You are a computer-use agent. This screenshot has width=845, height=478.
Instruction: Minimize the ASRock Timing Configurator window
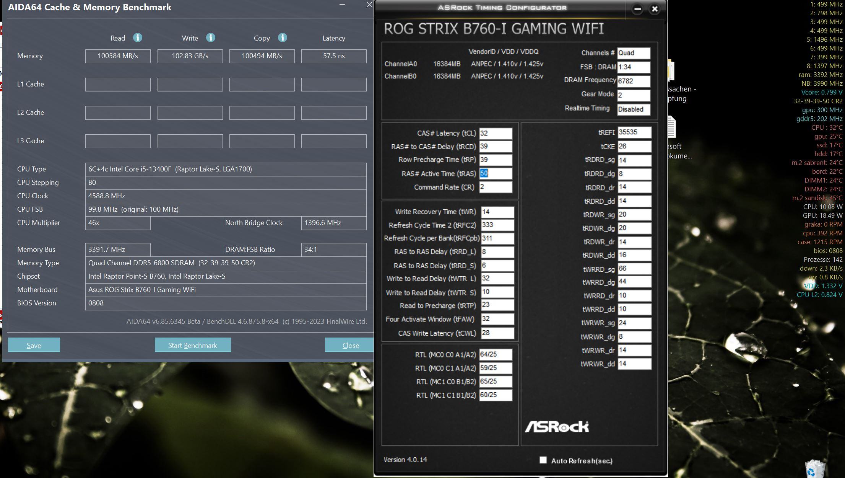(637, 9)
